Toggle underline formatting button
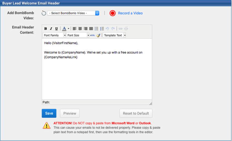The width and height of the screenshot is (232, 141). pyautogui.click(x=56, y=29)
